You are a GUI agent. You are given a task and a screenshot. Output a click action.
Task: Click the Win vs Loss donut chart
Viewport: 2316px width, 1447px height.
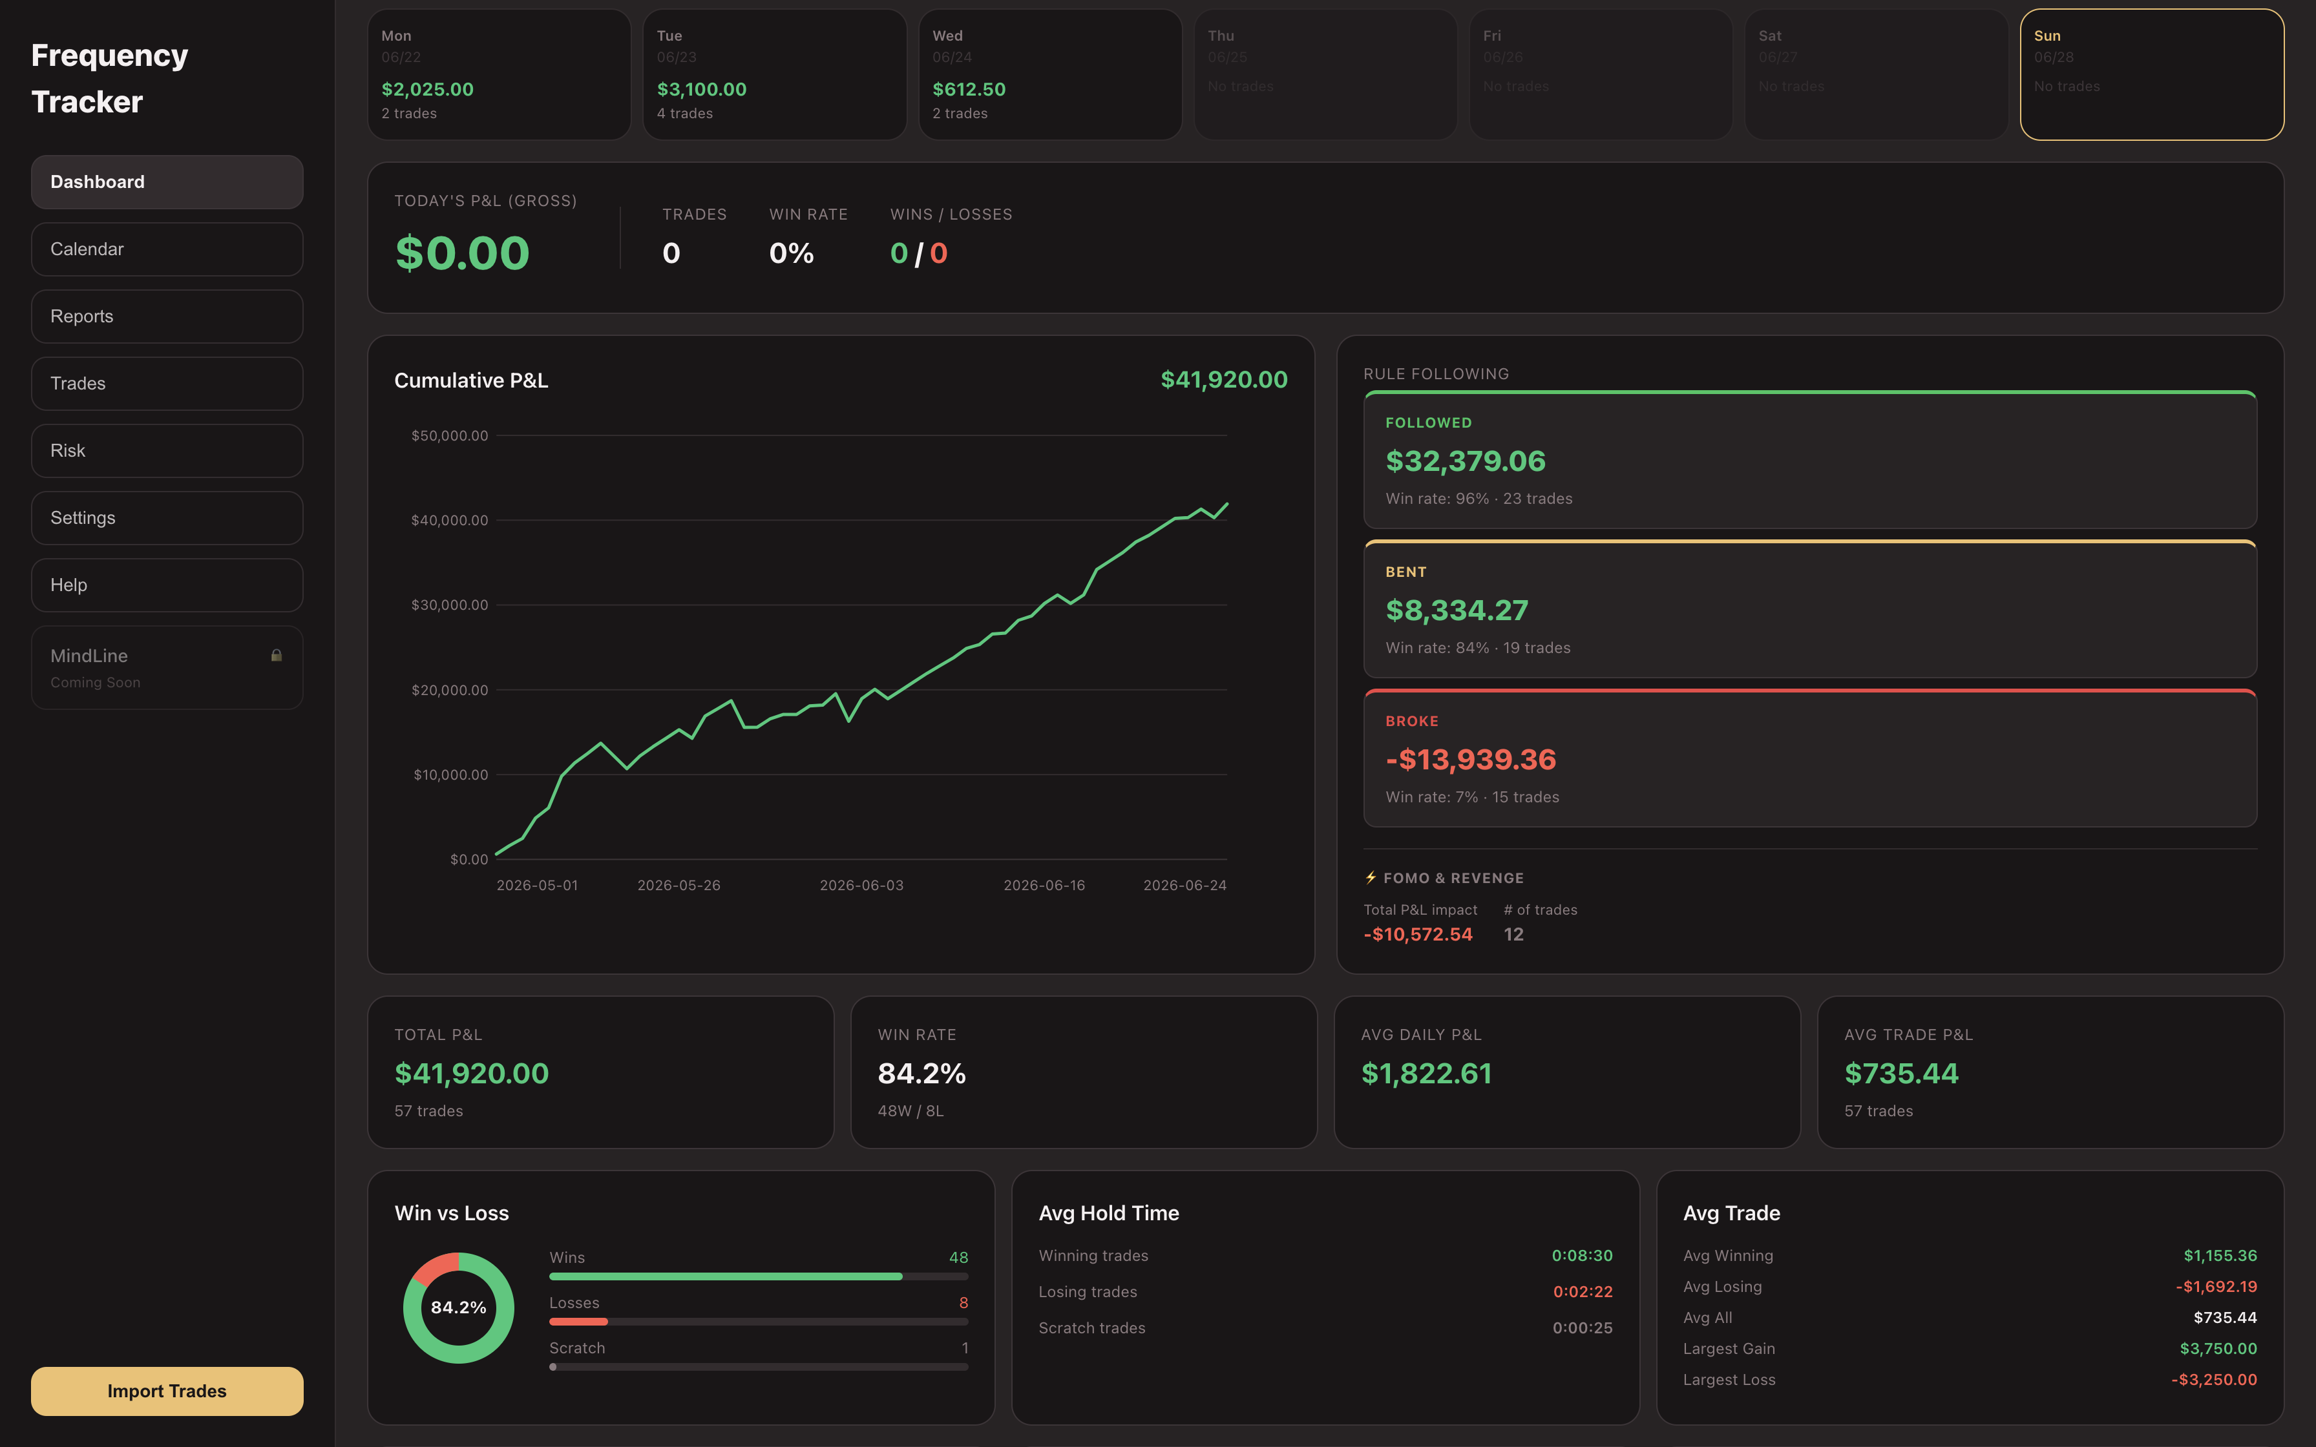458,1307
